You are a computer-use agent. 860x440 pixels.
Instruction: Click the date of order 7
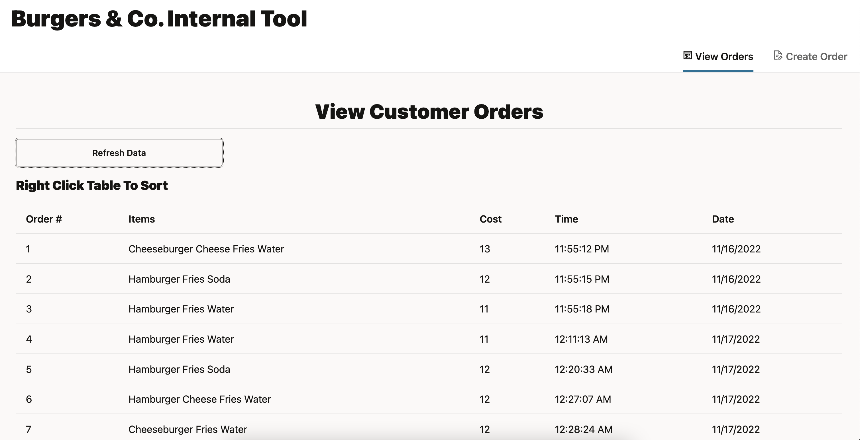(736, 429)
